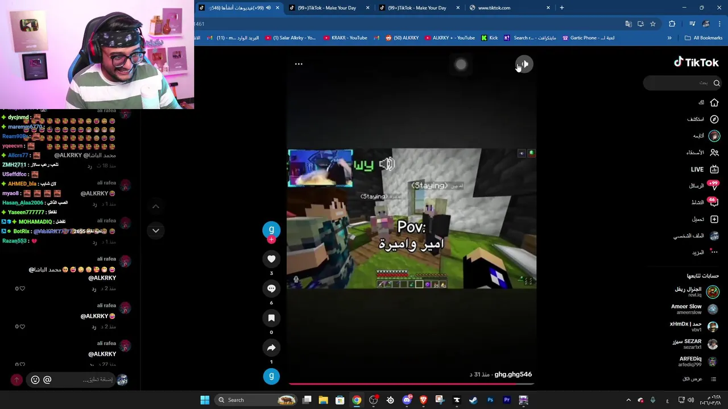
Task: Open the Friends icon in TikTok sidebar
Action: [x=714, y=152]
